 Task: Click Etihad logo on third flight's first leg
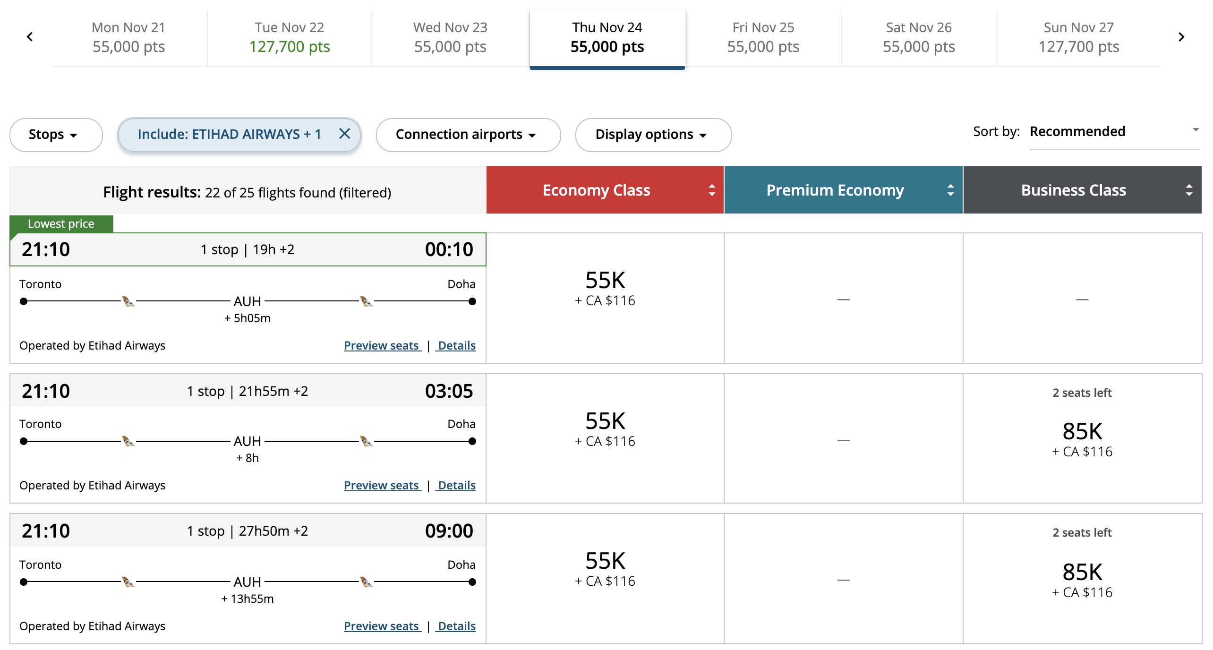point(128,582)
